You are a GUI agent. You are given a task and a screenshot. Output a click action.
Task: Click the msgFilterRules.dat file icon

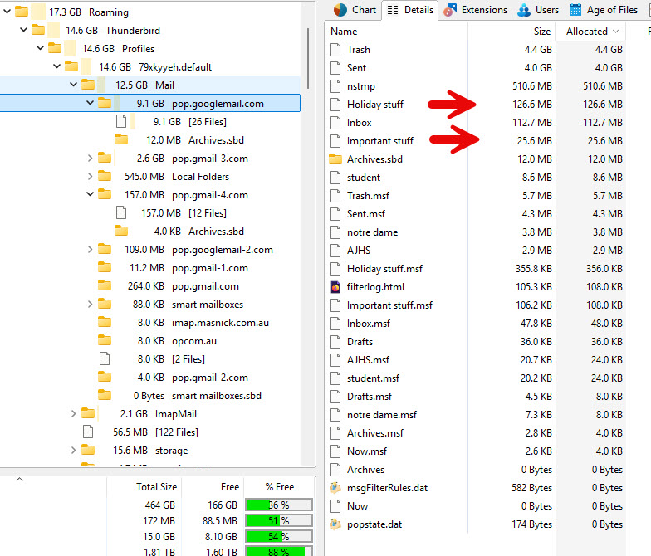(x=335, y=488)
